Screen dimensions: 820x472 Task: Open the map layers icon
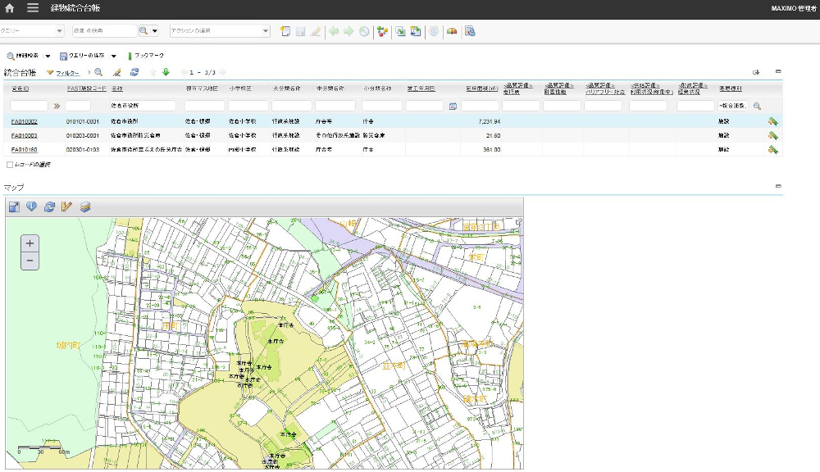pyautogui.click(x=85, y=206)
